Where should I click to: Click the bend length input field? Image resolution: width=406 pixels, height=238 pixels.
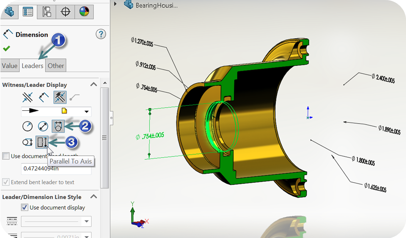click(x=56, y=169)
